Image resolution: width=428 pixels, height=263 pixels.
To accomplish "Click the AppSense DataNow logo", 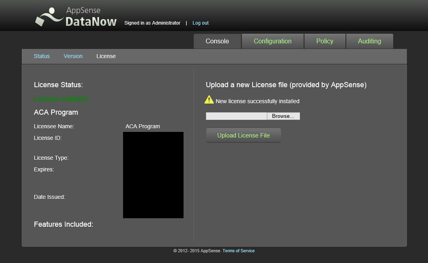I will (76, 17).
